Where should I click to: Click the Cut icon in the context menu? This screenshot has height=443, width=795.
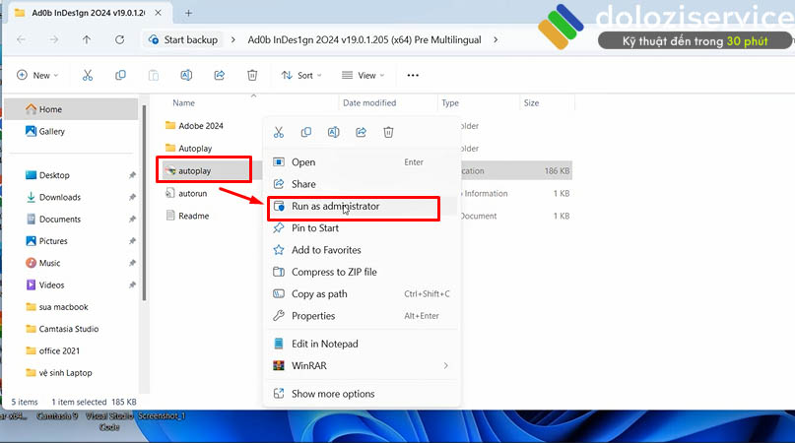coord(279,132)
